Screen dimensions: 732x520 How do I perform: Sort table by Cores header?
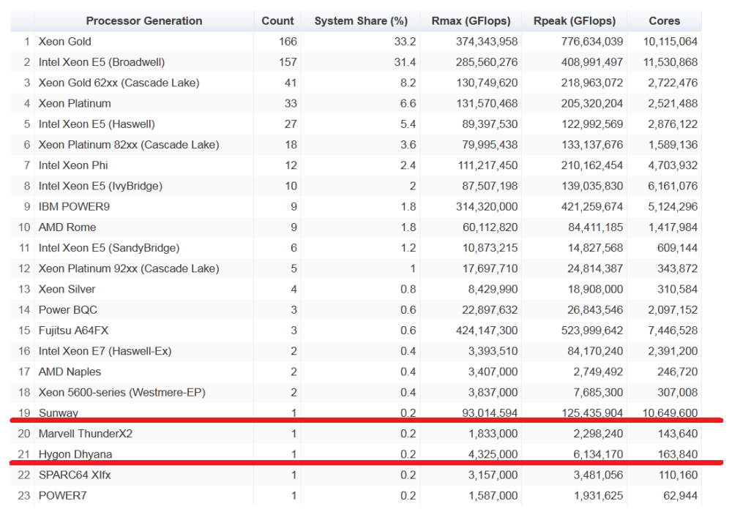[x=664, y=20]
